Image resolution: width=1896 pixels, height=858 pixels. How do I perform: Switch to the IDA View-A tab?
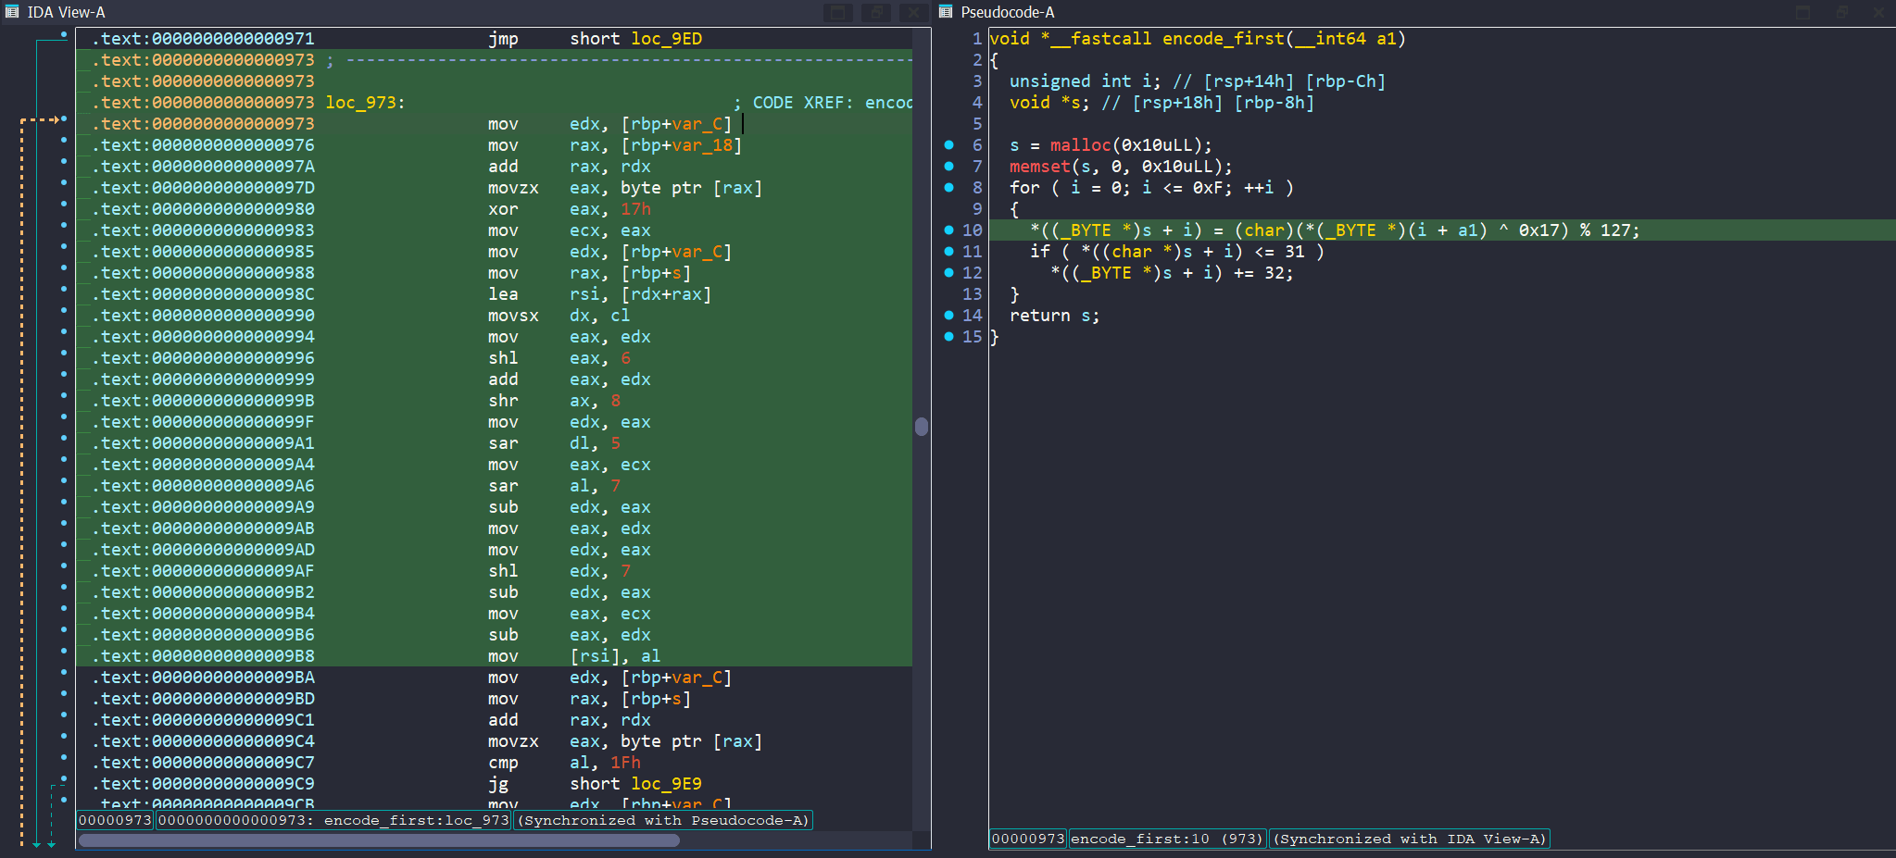click(x=66, y=12)
